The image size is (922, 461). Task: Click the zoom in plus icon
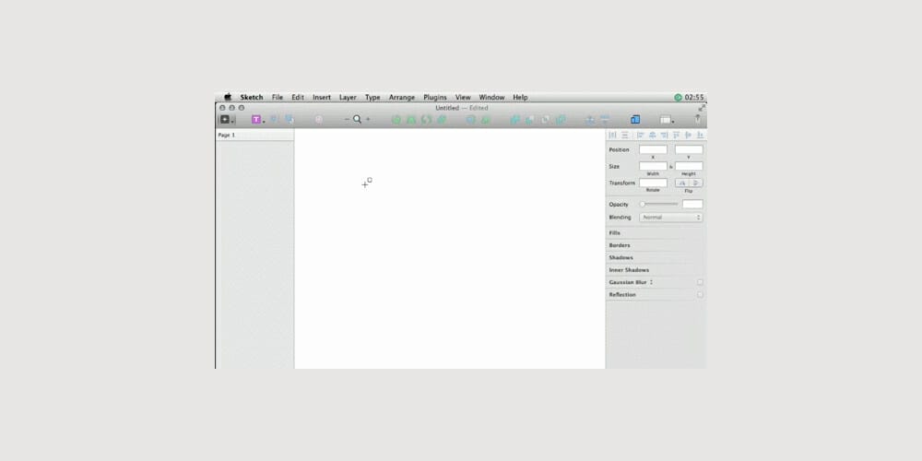(x=368, y=119)
